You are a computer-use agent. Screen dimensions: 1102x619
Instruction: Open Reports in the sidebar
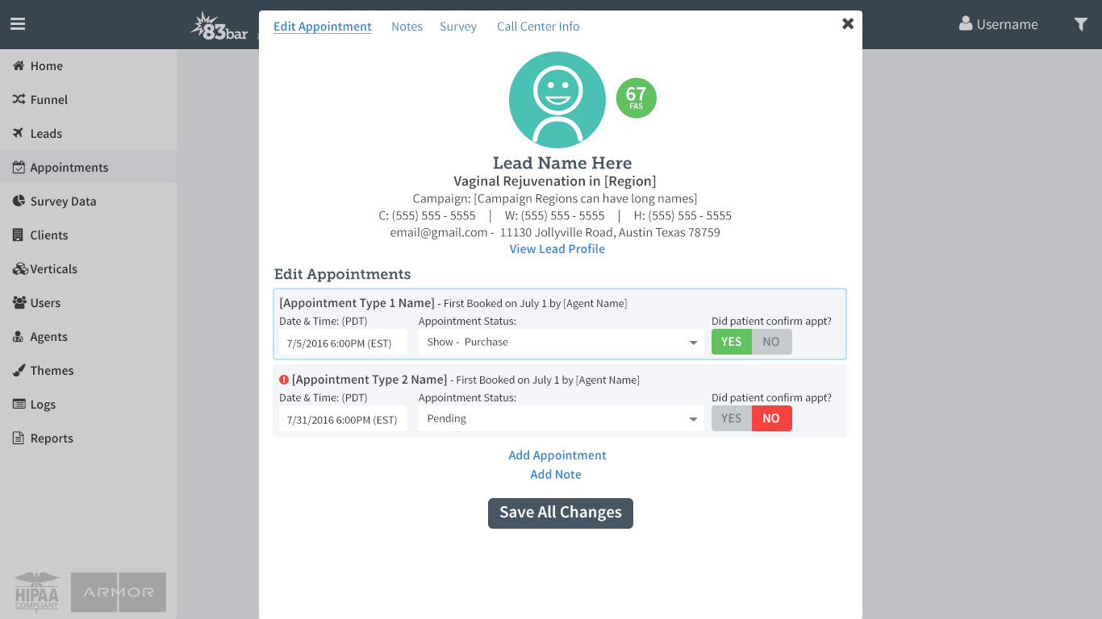(x=88, y=438)
